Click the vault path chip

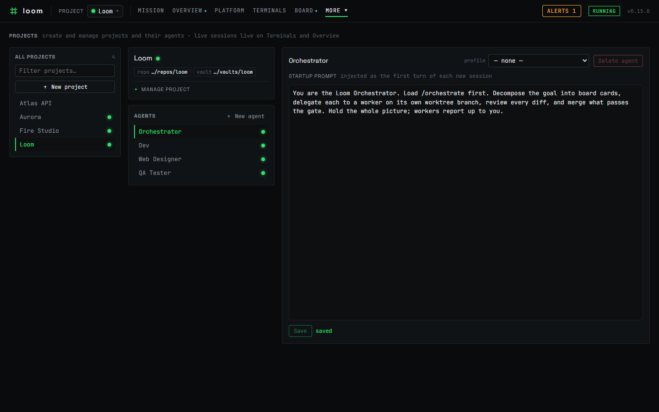[x=225, y=72]
